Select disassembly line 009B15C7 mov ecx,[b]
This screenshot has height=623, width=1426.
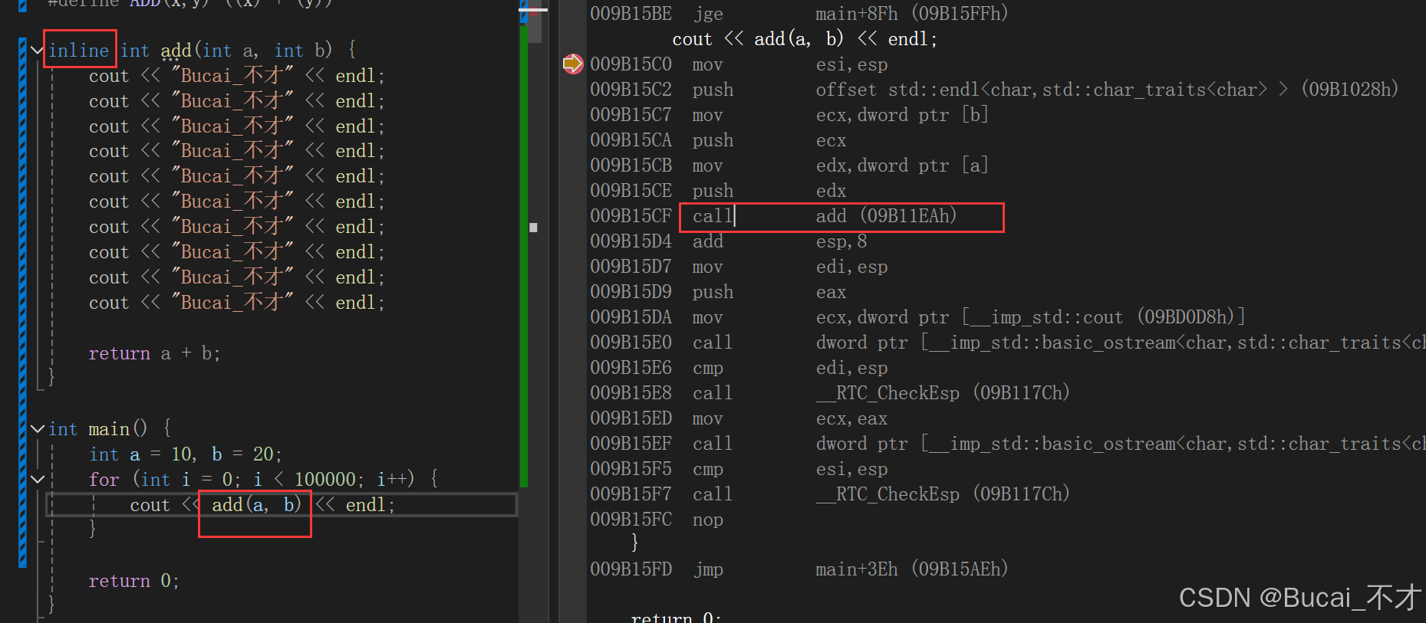pyautogui.click(x=789, y=115)
